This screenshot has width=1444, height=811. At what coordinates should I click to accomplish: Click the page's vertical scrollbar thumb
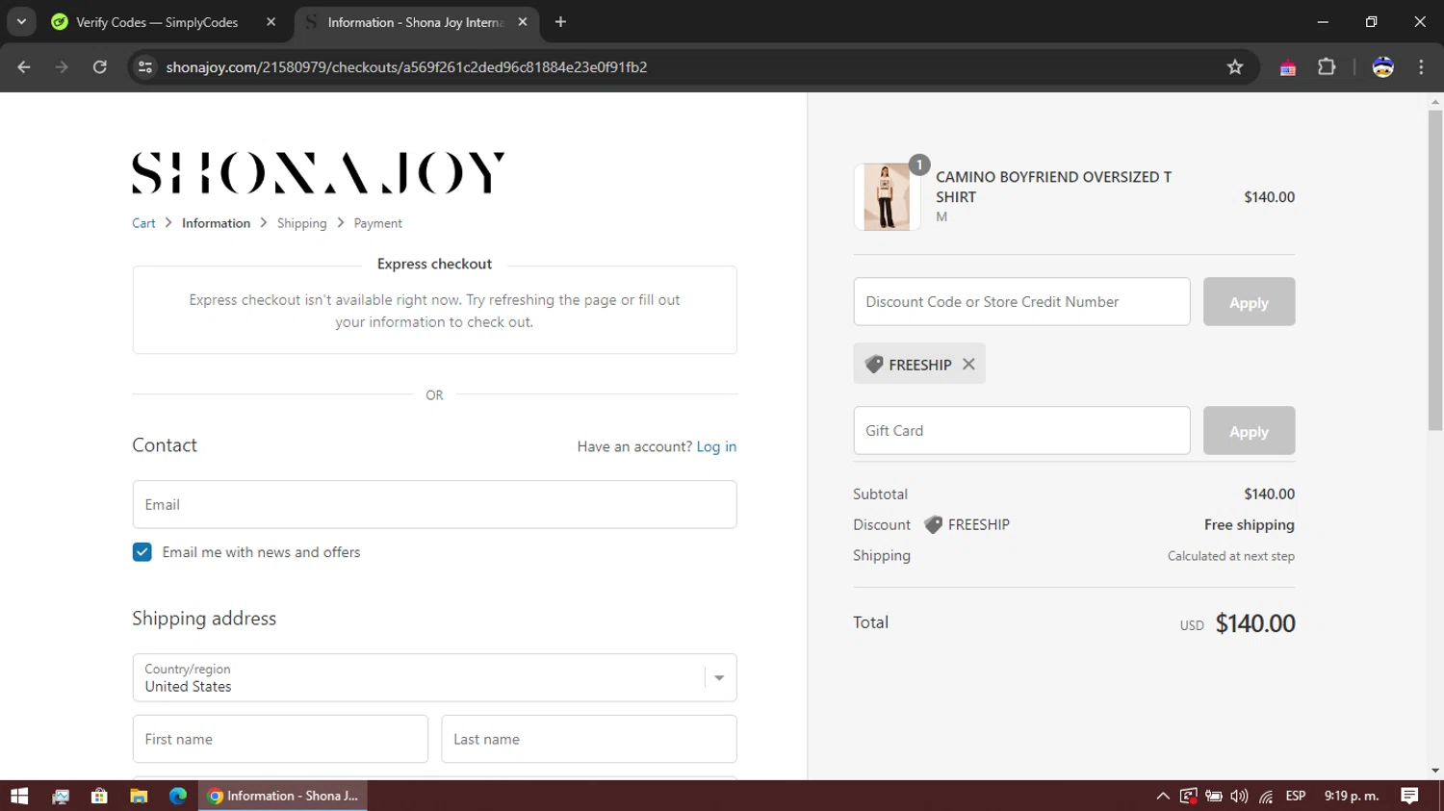tap(1435, 269)
